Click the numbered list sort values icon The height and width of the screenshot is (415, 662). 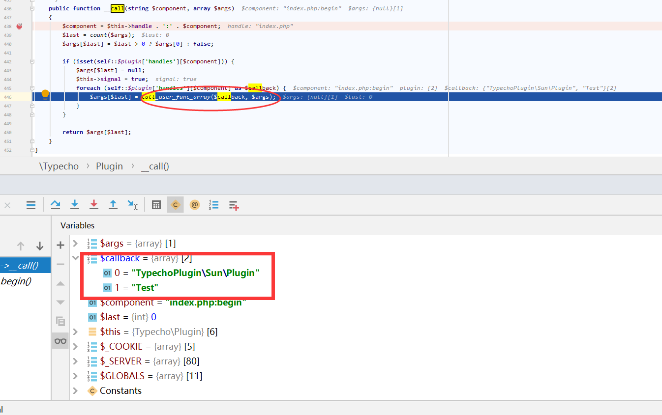pyautogui.click(x=214, y=205)
